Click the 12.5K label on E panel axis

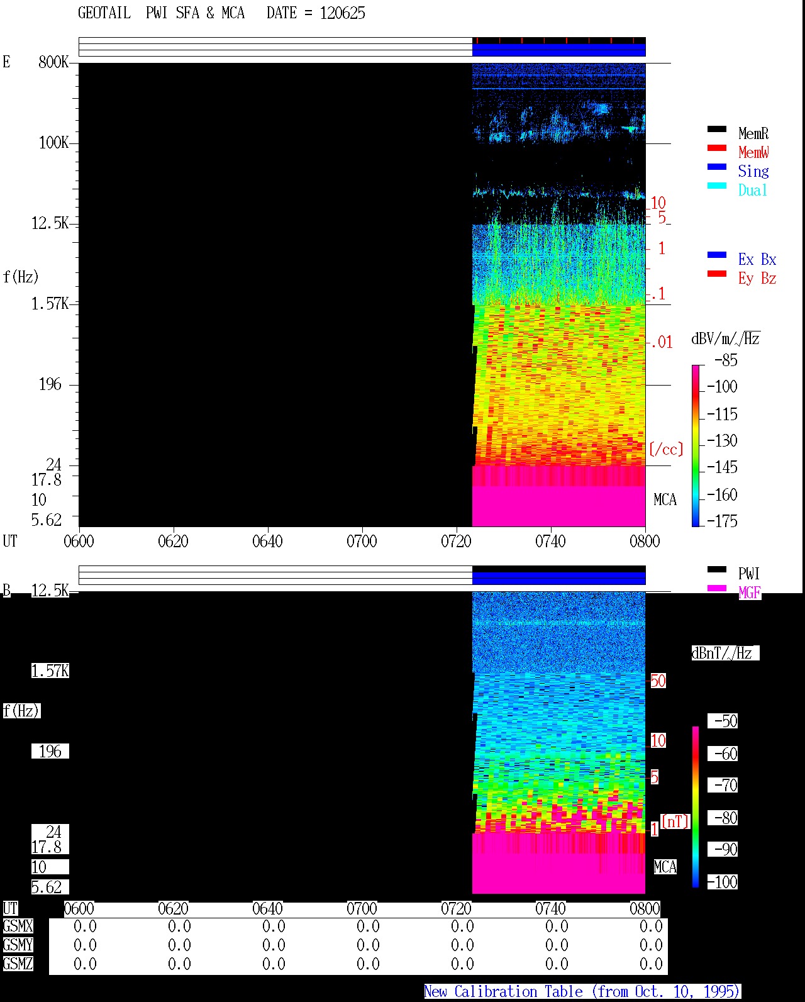50,223
